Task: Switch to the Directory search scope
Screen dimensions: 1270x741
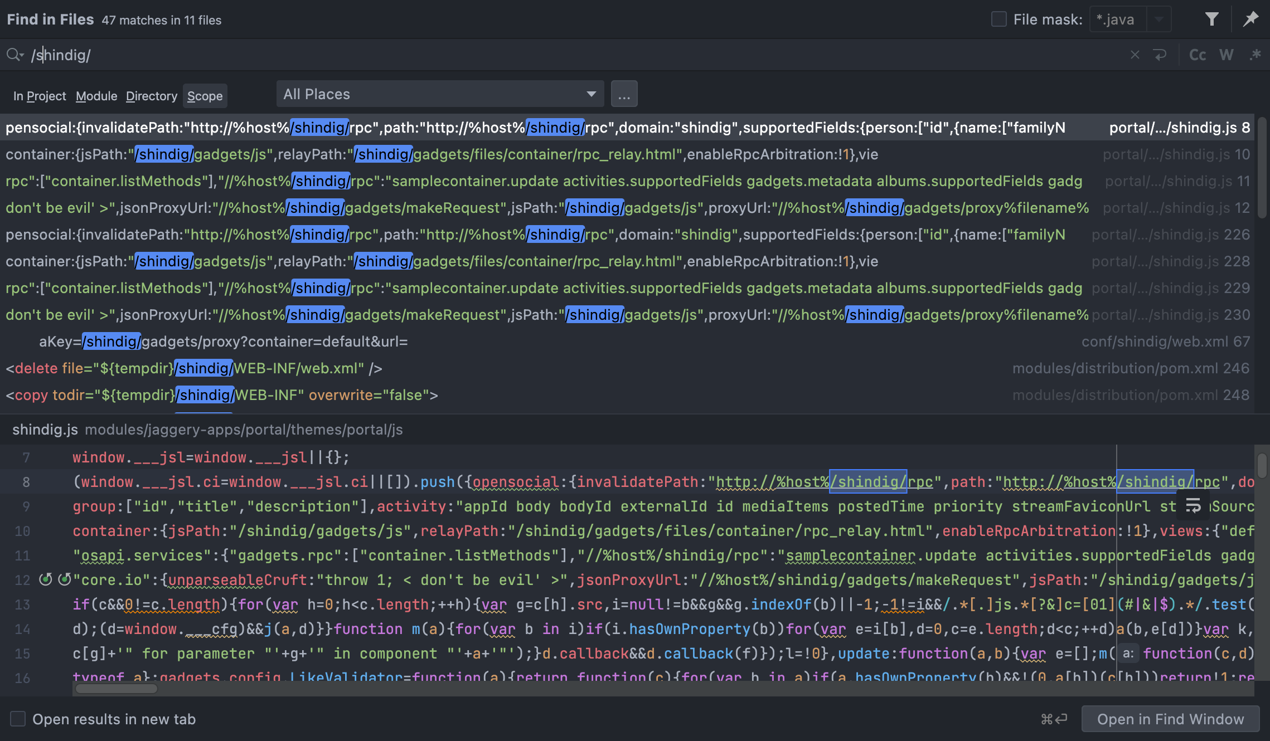Action: (x=151, y=95)
